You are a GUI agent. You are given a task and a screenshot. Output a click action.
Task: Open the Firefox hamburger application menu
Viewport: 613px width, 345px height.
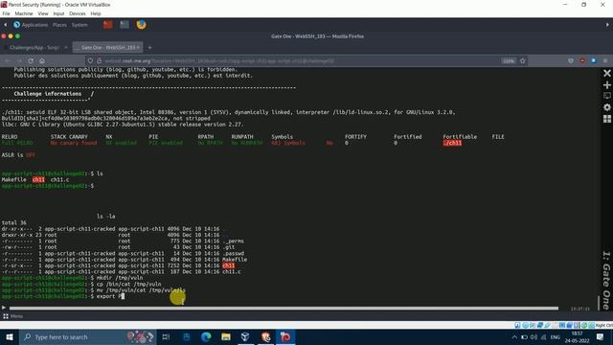point(605,61)
